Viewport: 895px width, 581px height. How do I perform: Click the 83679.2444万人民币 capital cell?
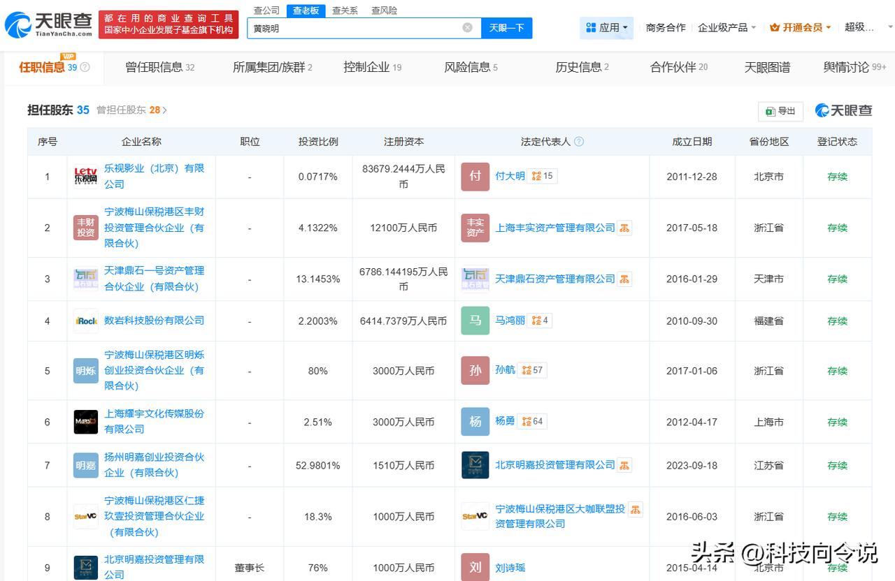tap(403, 176)
